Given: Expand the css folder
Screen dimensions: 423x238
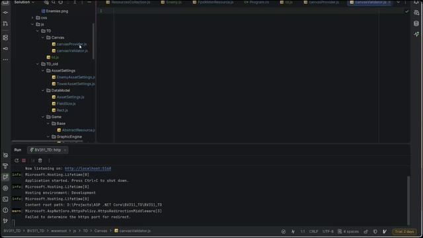Looking at the screenshot, I should pos(32,18).
